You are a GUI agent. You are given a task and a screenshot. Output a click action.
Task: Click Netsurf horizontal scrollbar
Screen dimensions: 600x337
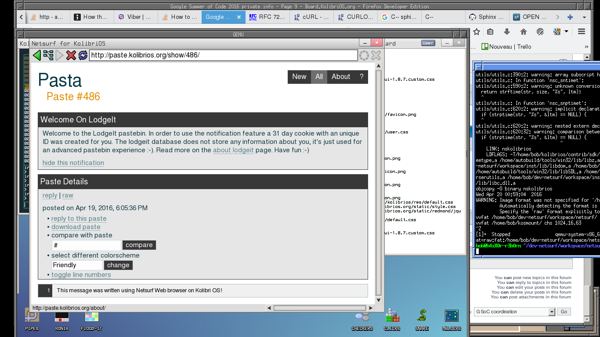tap(319, 308)
